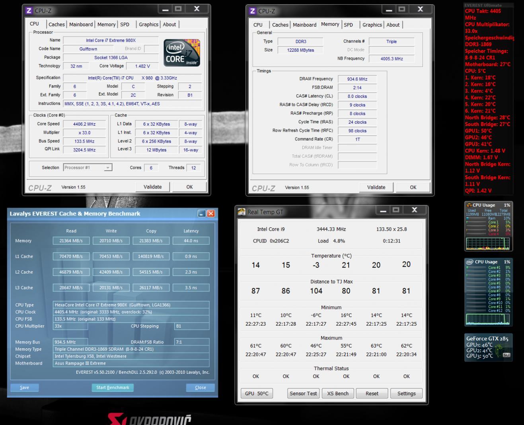The image size is (524, 425).
Task: Click the Package field Socket 1366 LGA
Action: (111, 58)
